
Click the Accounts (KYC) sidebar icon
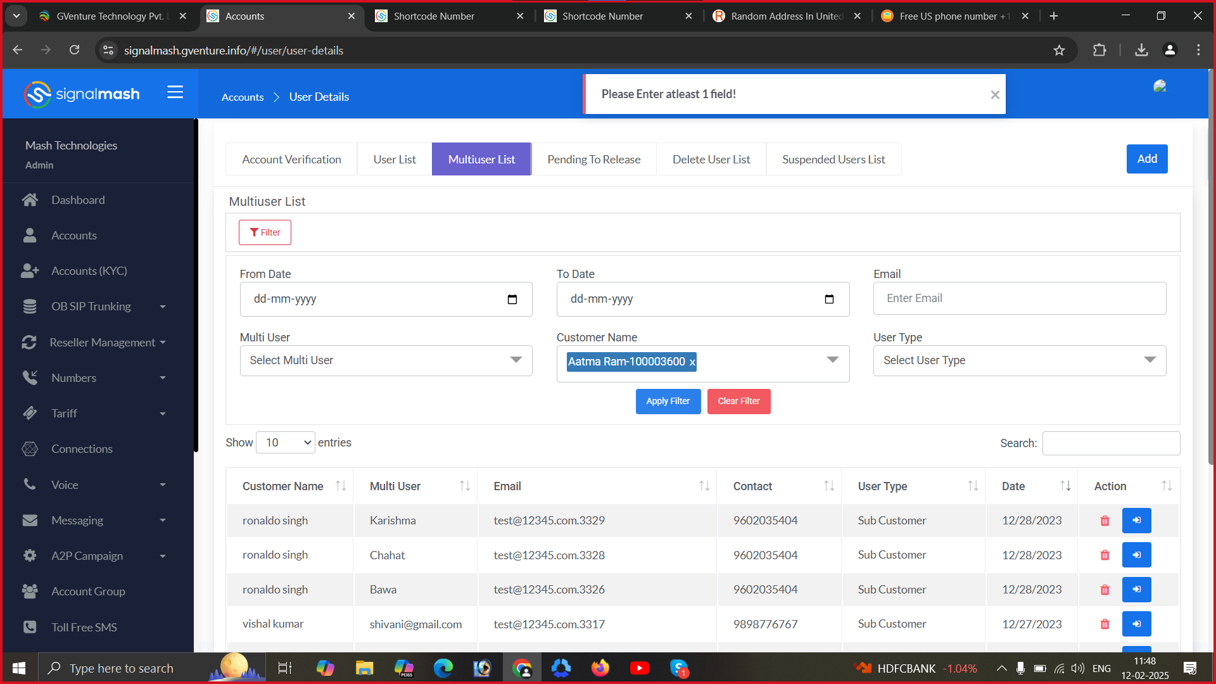click(30, 271)
